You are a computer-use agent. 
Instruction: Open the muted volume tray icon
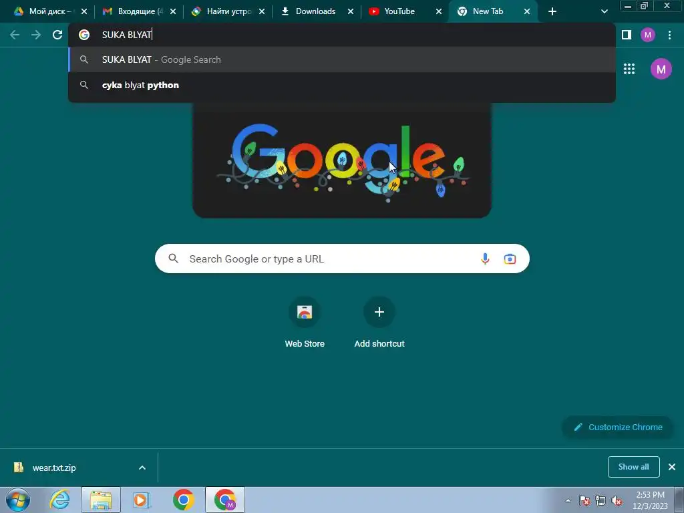pyautogui.click(x=617, y=500)
